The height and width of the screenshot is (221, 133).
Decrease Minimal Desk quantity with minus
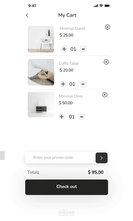pyautogui.click(x=82, y=117)
